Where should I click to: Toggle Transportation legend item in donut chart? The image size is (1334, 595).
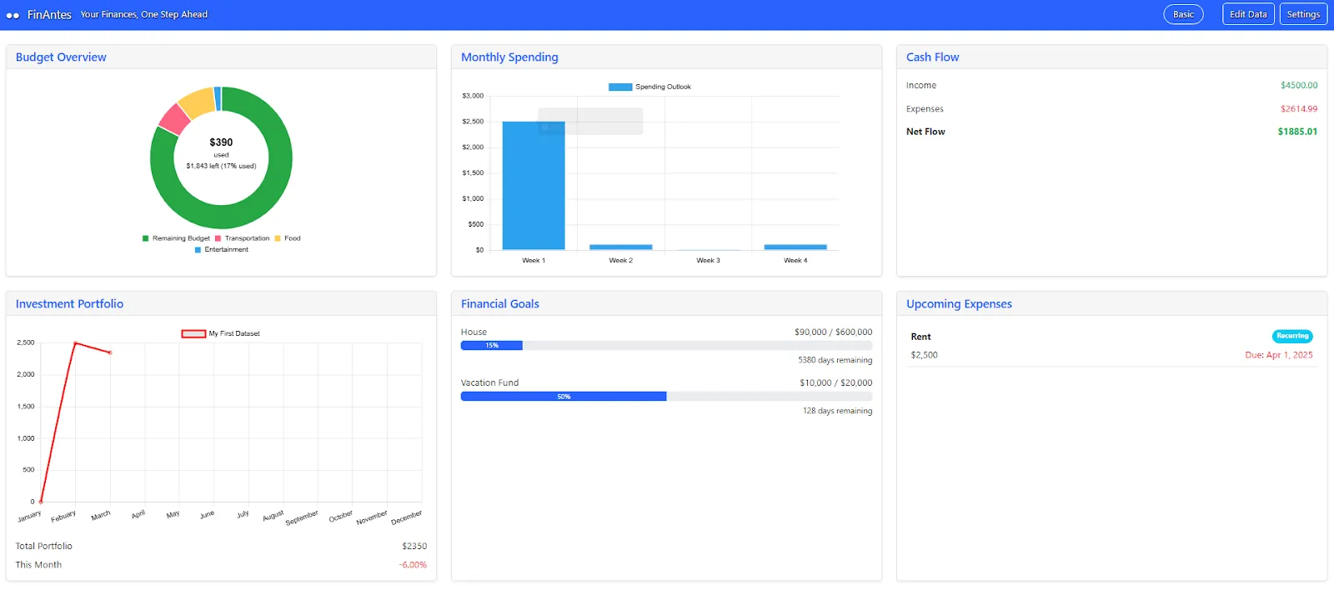[x=242, y=238]
